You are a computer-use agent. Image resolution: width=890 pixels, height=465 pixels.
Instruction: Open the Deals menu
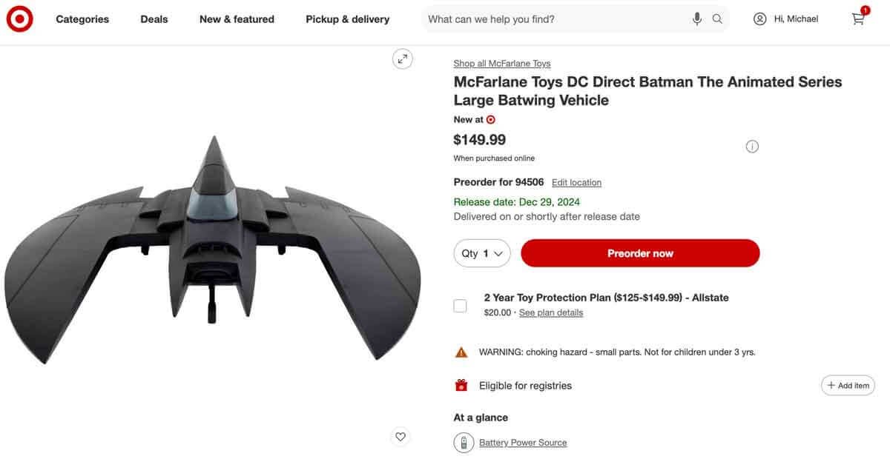point(154,19)
